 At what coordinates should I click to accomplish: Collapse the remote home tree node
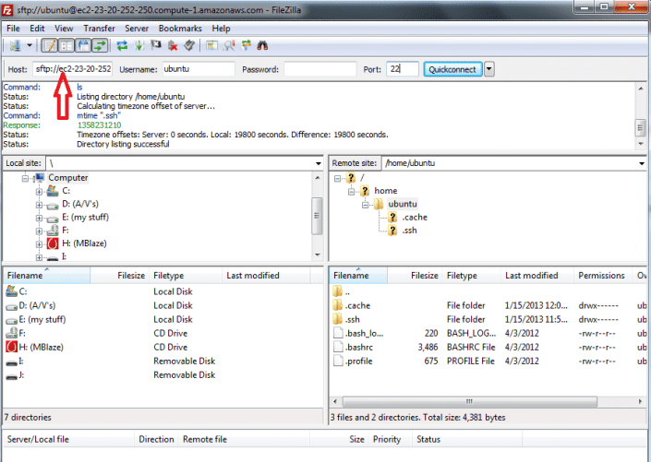click(351, 192)
